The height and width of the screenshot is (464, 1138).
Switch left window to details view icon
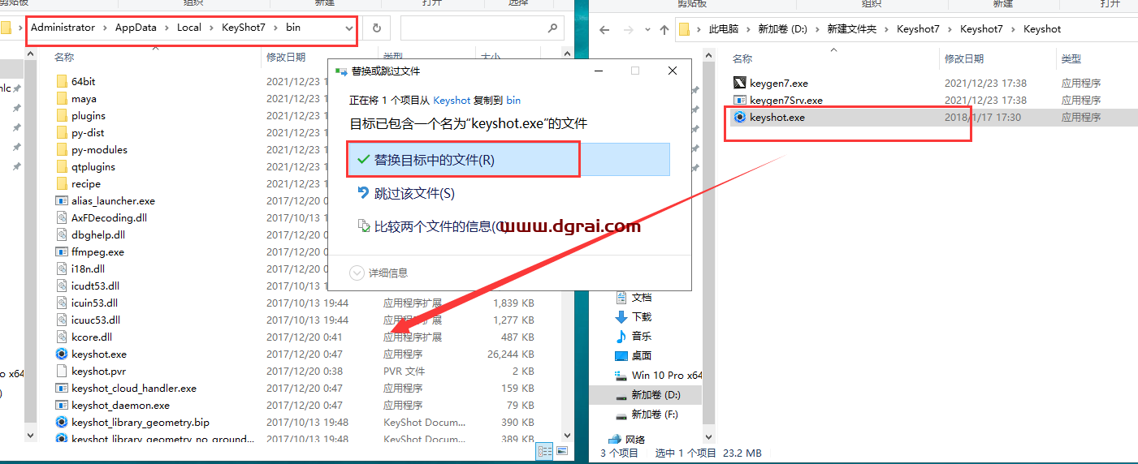click(544, 451)
